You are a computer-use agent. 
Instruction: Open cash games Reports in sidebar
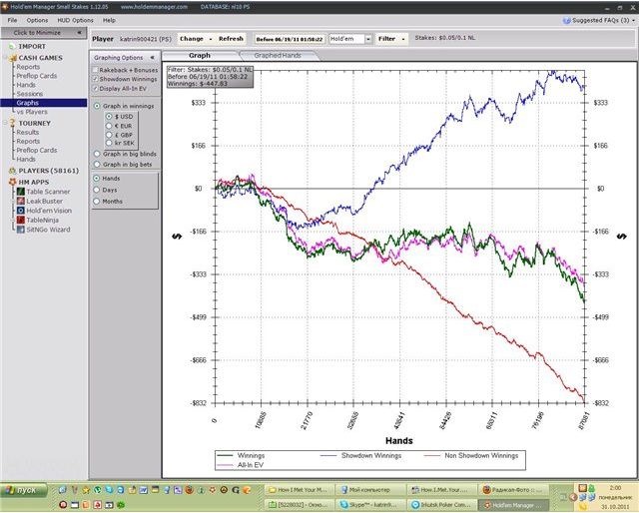pos(28,67)
